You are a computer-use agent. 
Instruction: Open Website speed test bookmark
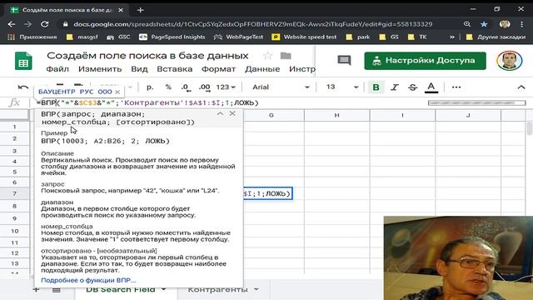304,37
